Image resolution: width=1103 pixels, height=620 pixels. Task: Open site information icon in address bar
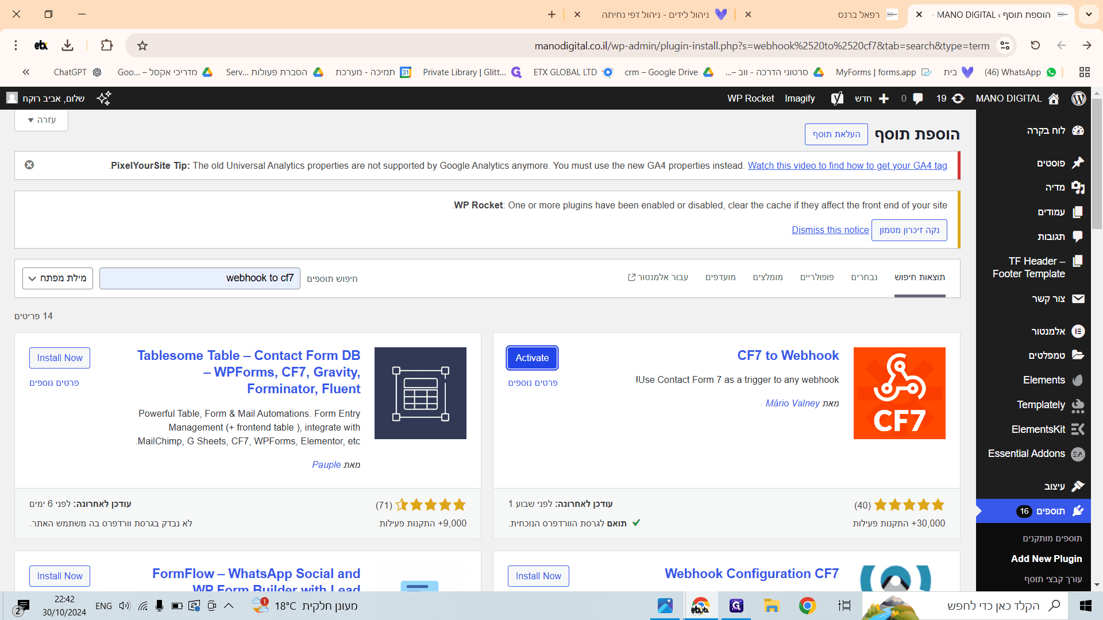click(1005, 45)
